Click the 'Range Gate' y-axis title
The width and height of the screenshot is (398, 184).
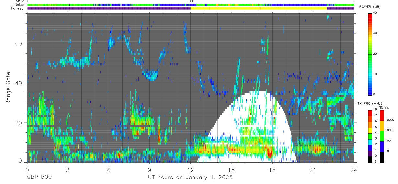(9, 87)
